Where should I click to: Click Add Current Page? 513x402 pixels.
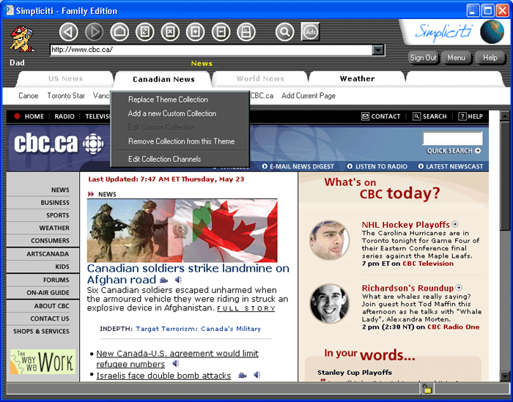(x=309, y=96)
